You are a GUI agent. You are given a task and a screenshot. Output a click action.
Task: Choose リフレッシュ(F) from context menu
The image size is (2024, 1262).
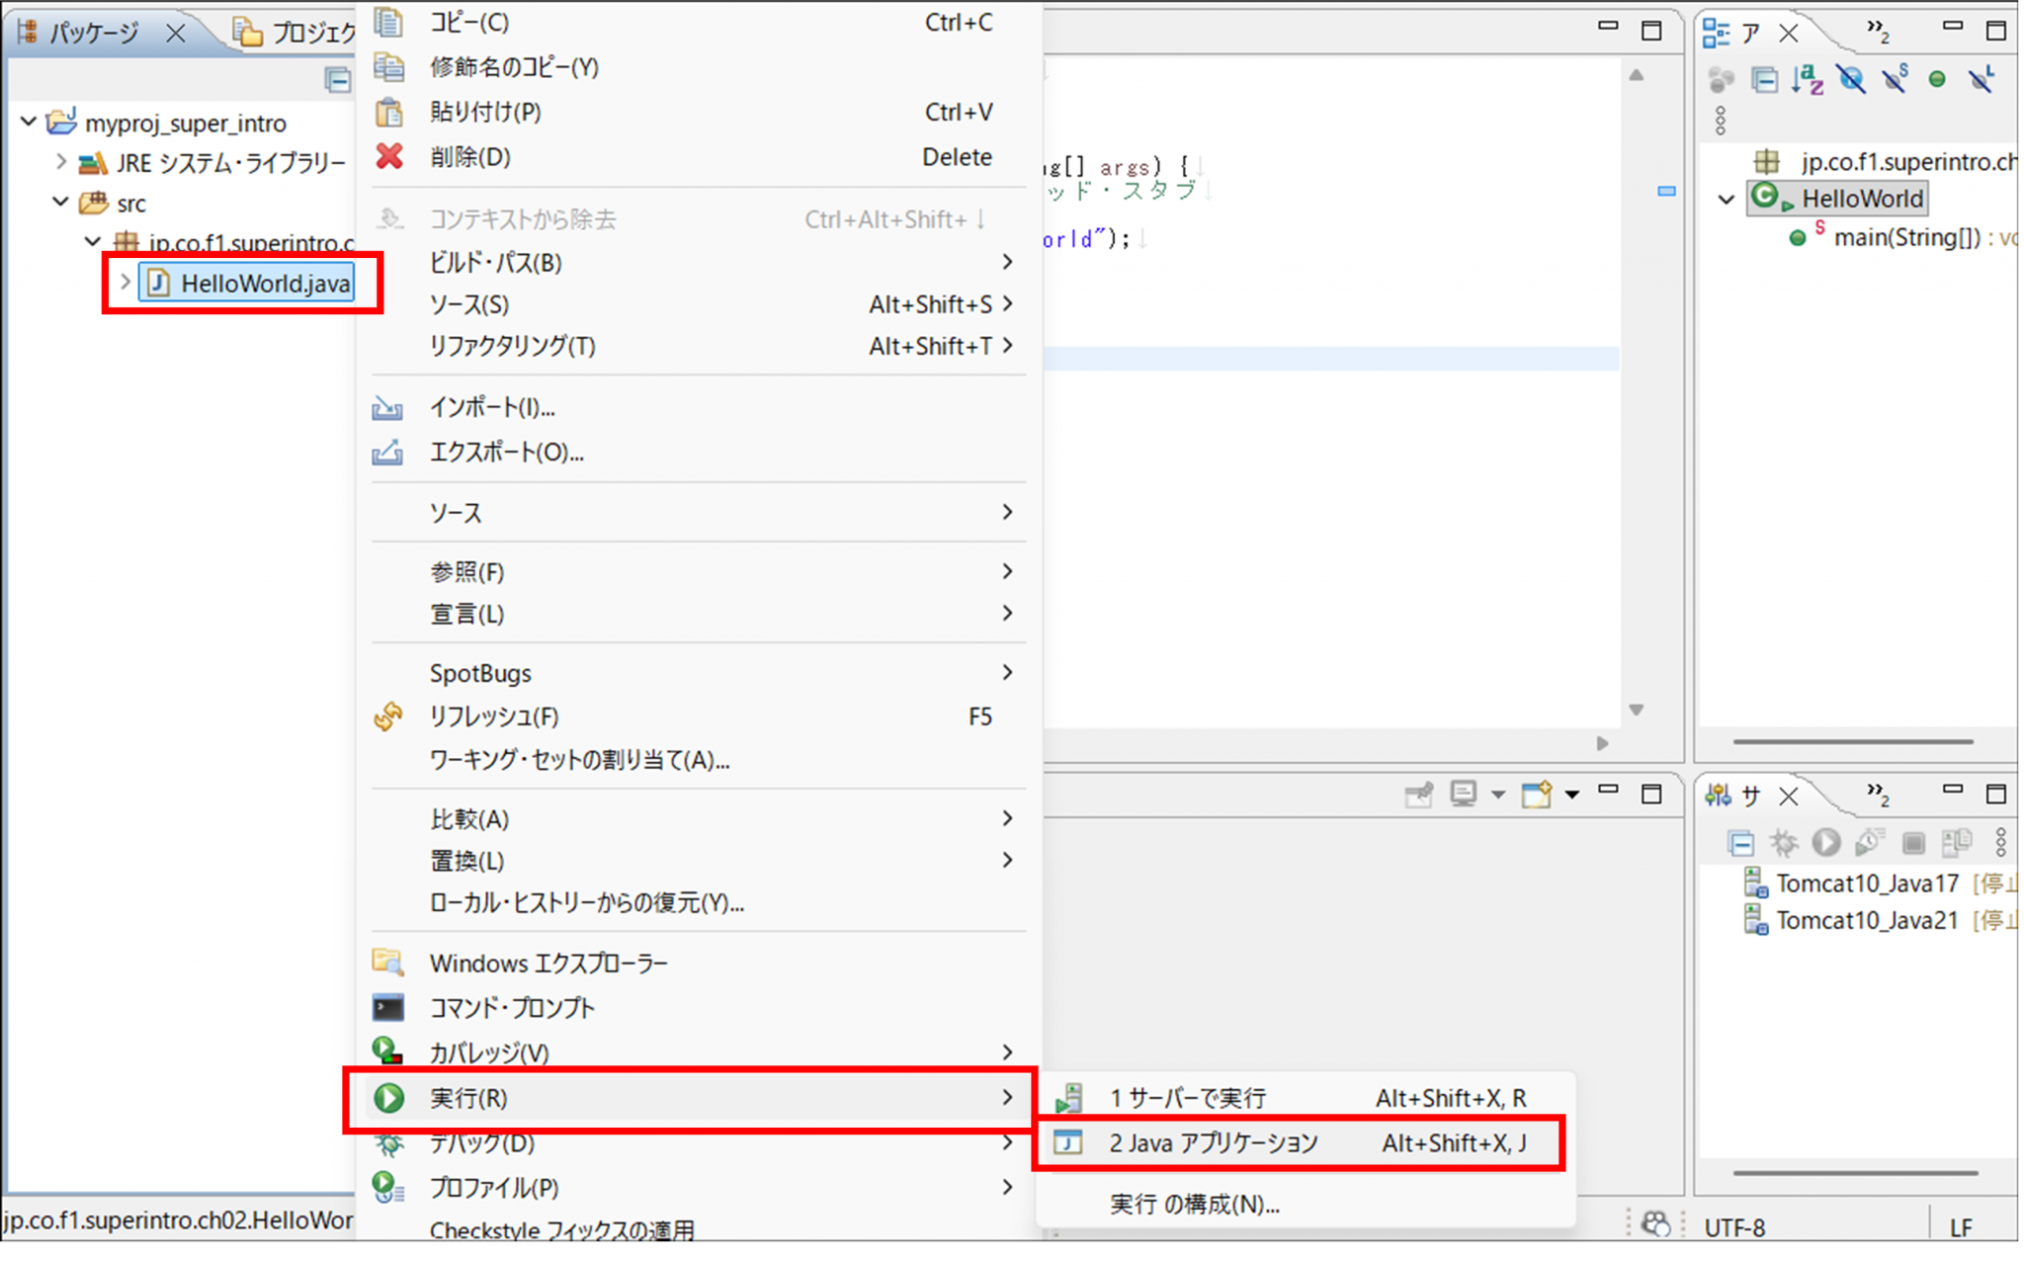pos(494,716)
